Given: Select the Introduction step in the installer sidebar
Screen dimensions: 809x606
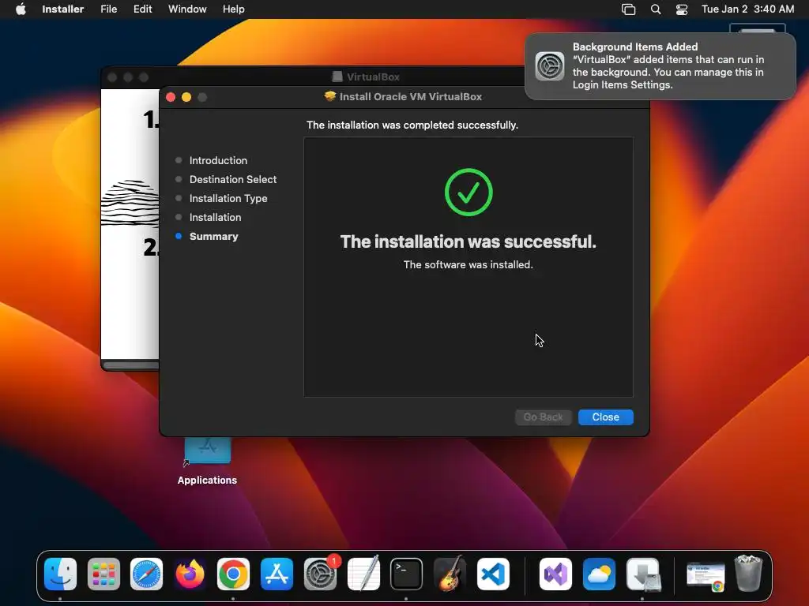Looking at the screenshot, I should tap(218, 160).
